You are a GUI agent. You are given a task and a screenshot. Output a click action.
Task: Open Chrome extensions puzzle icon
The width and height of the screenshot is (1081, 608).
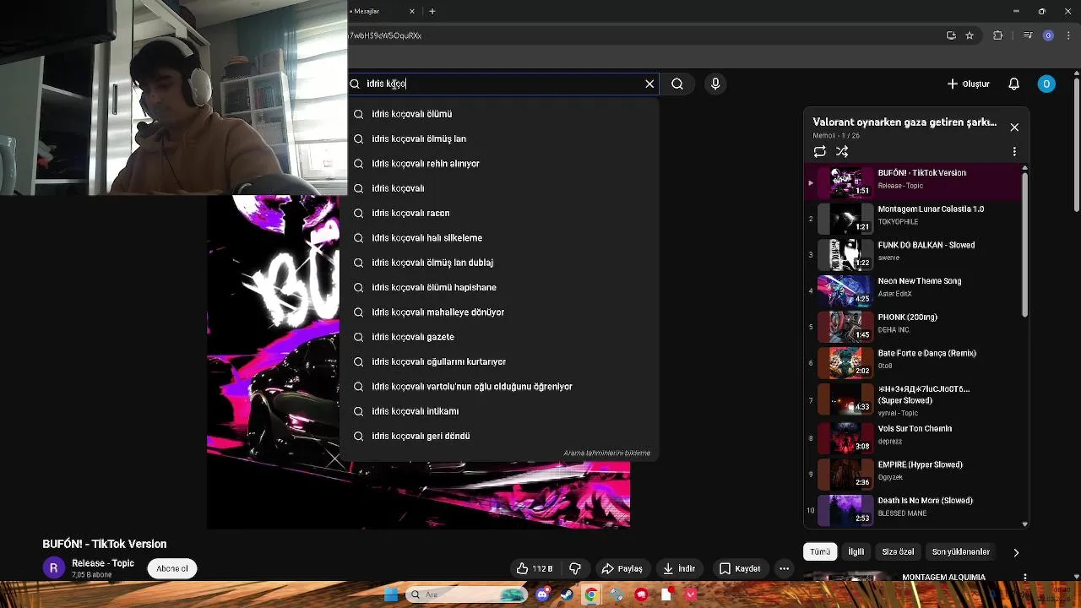coord(997,35)
